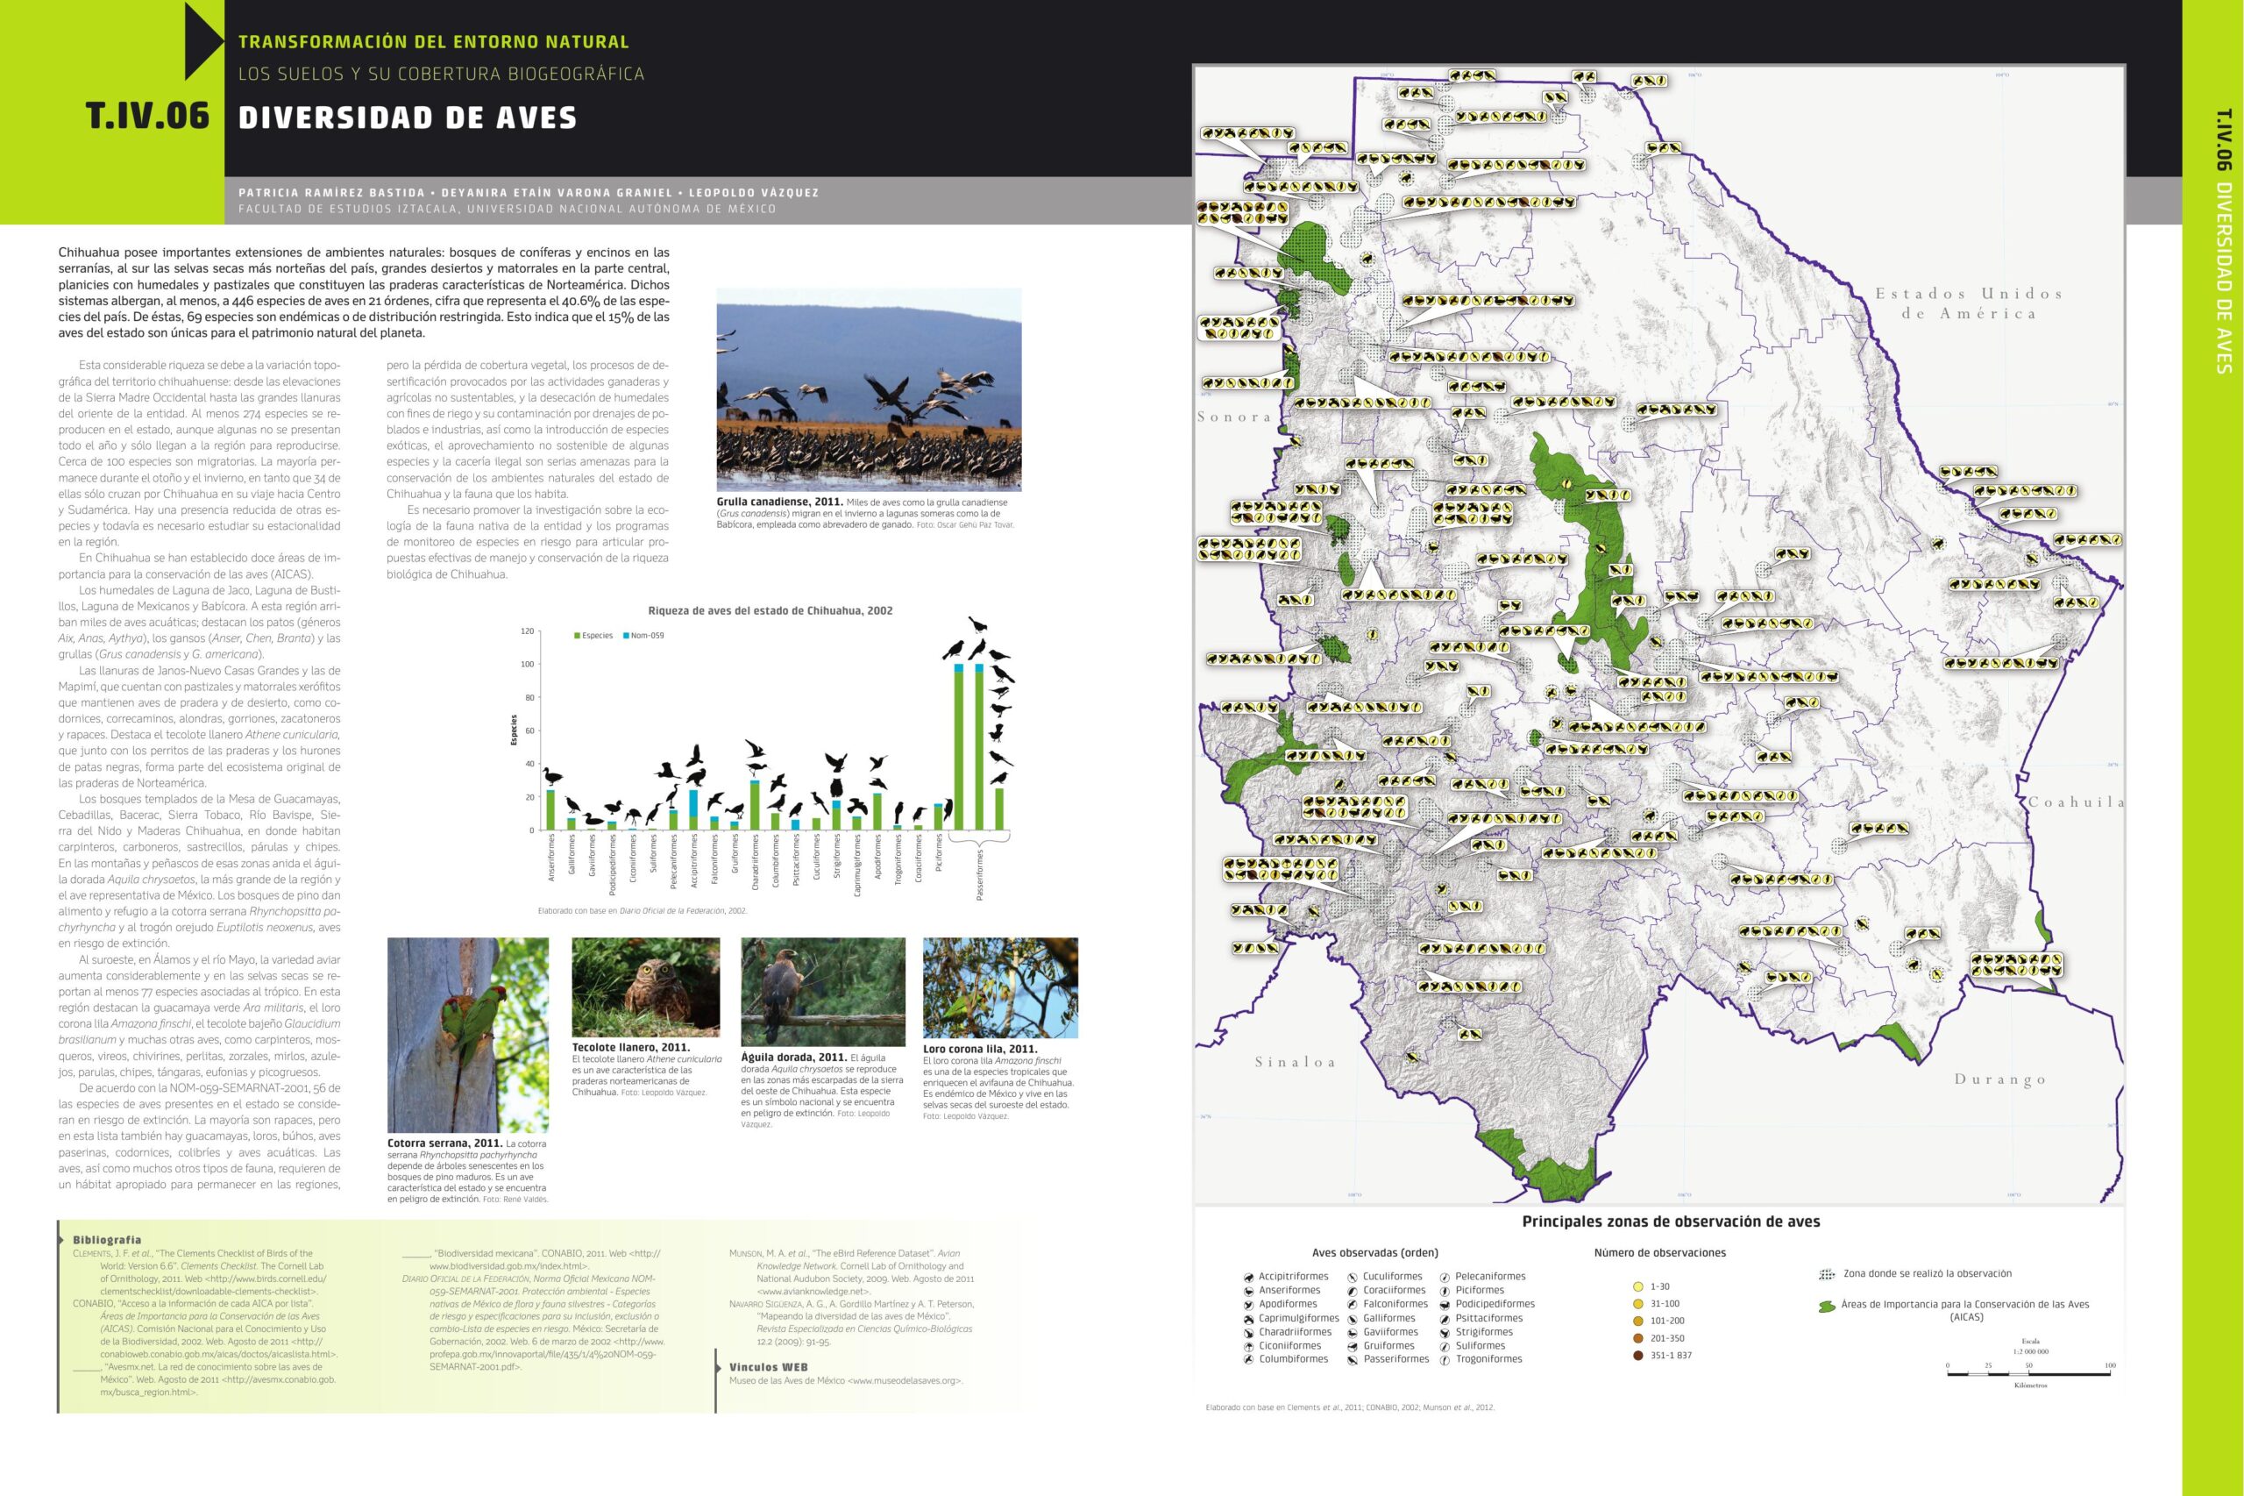Click the pale yellow 1-30 observations swatch

(x=1637, y=1287)
